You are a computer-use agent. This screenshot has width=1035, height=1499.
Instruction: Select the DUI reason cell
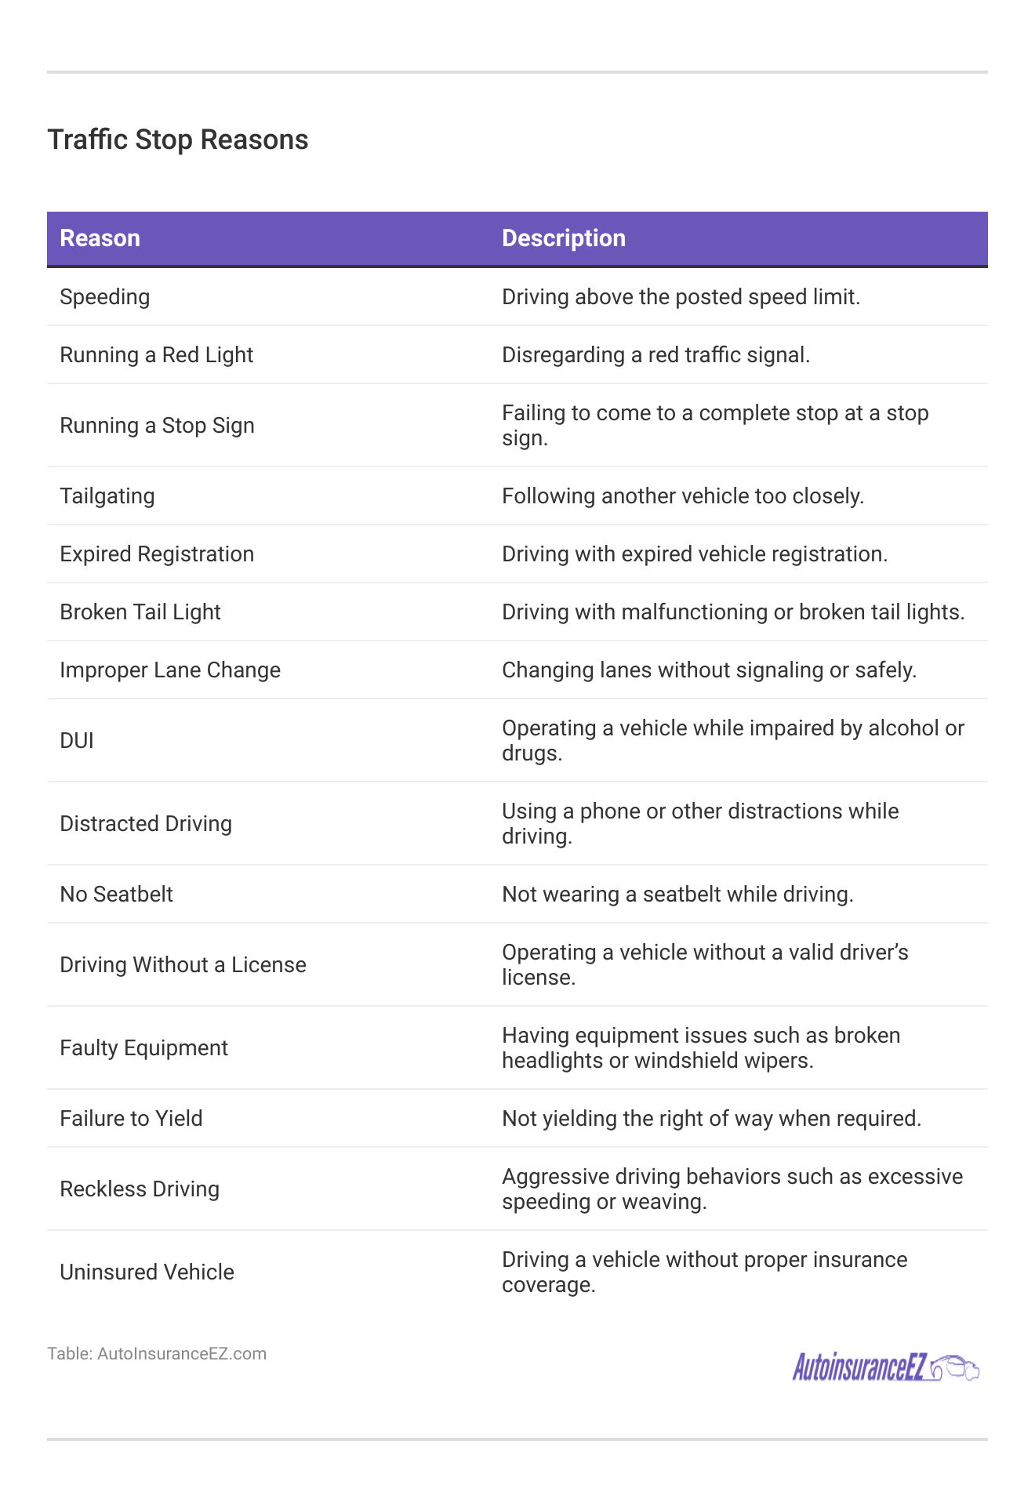point(77,741)
